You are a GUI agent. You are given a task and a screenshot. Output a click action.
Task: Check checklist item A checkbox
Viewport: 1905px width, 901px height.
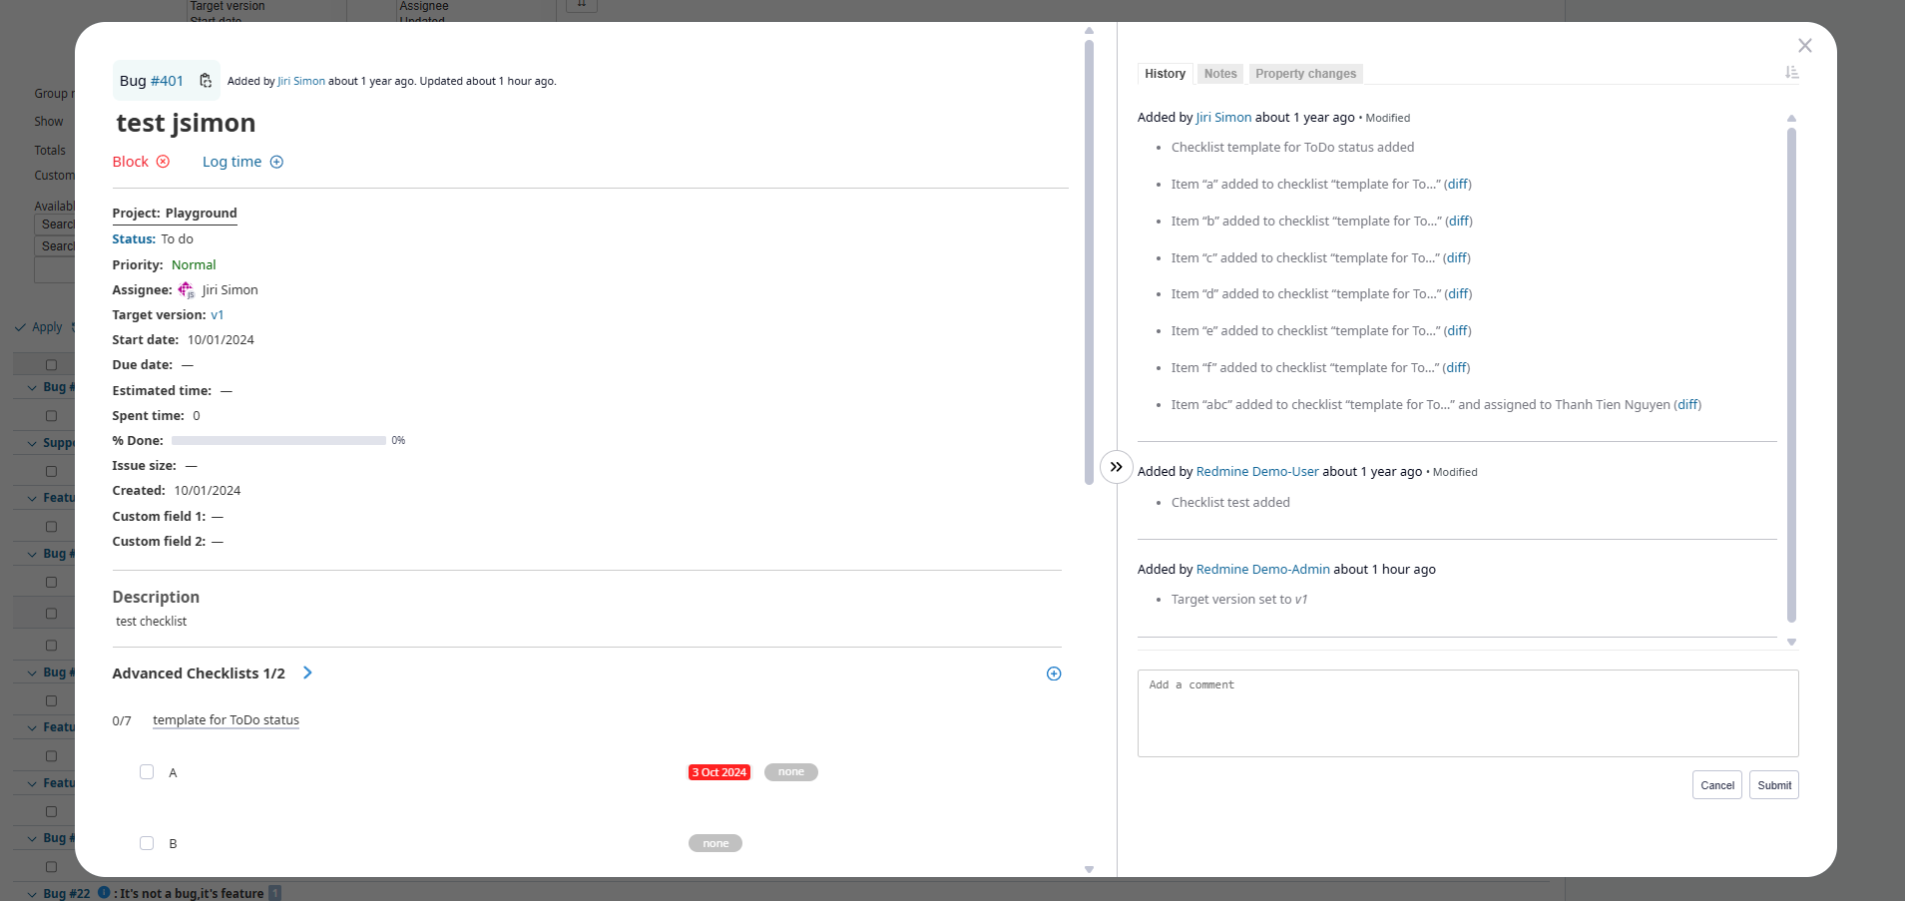tap(147, 772)
